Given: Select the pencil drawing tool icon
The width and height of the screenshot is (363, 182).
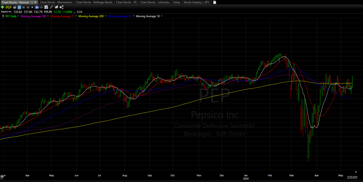Looking at the screenshot, I should (52, 7).
